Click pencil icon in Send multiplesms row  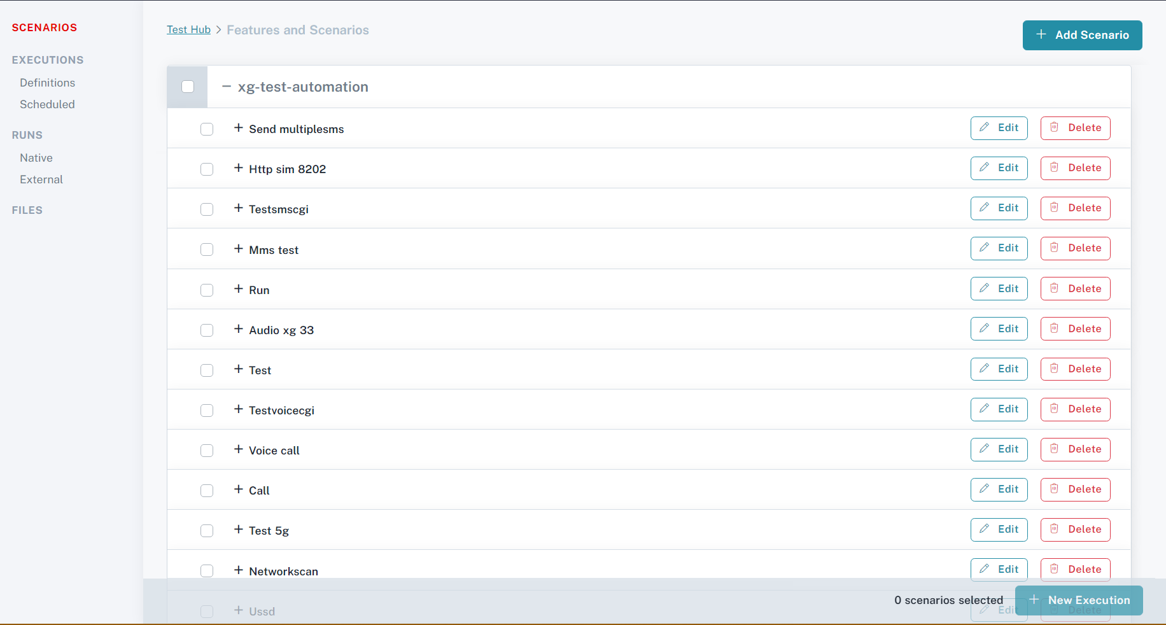pyautogui.click(x=985, y=127)
